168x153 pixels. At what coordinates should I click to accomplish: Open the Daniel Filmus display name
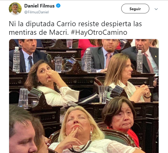click(40, 6)
